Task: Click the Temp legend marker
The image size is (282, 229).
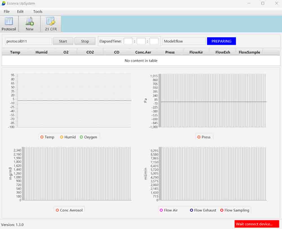Action: pos(42,137)
